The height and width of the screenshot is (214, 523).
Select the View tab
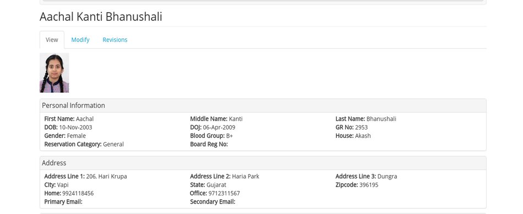(52, 40)
